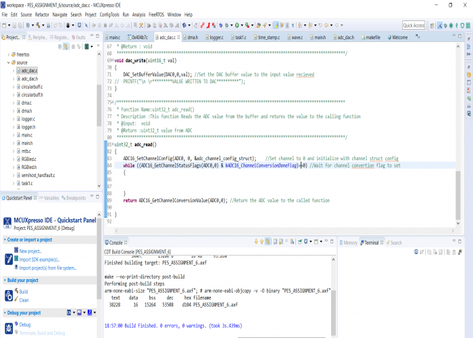Open the Refactor menu
This screenshot has height=338, width=473.
tap(42, 14)
